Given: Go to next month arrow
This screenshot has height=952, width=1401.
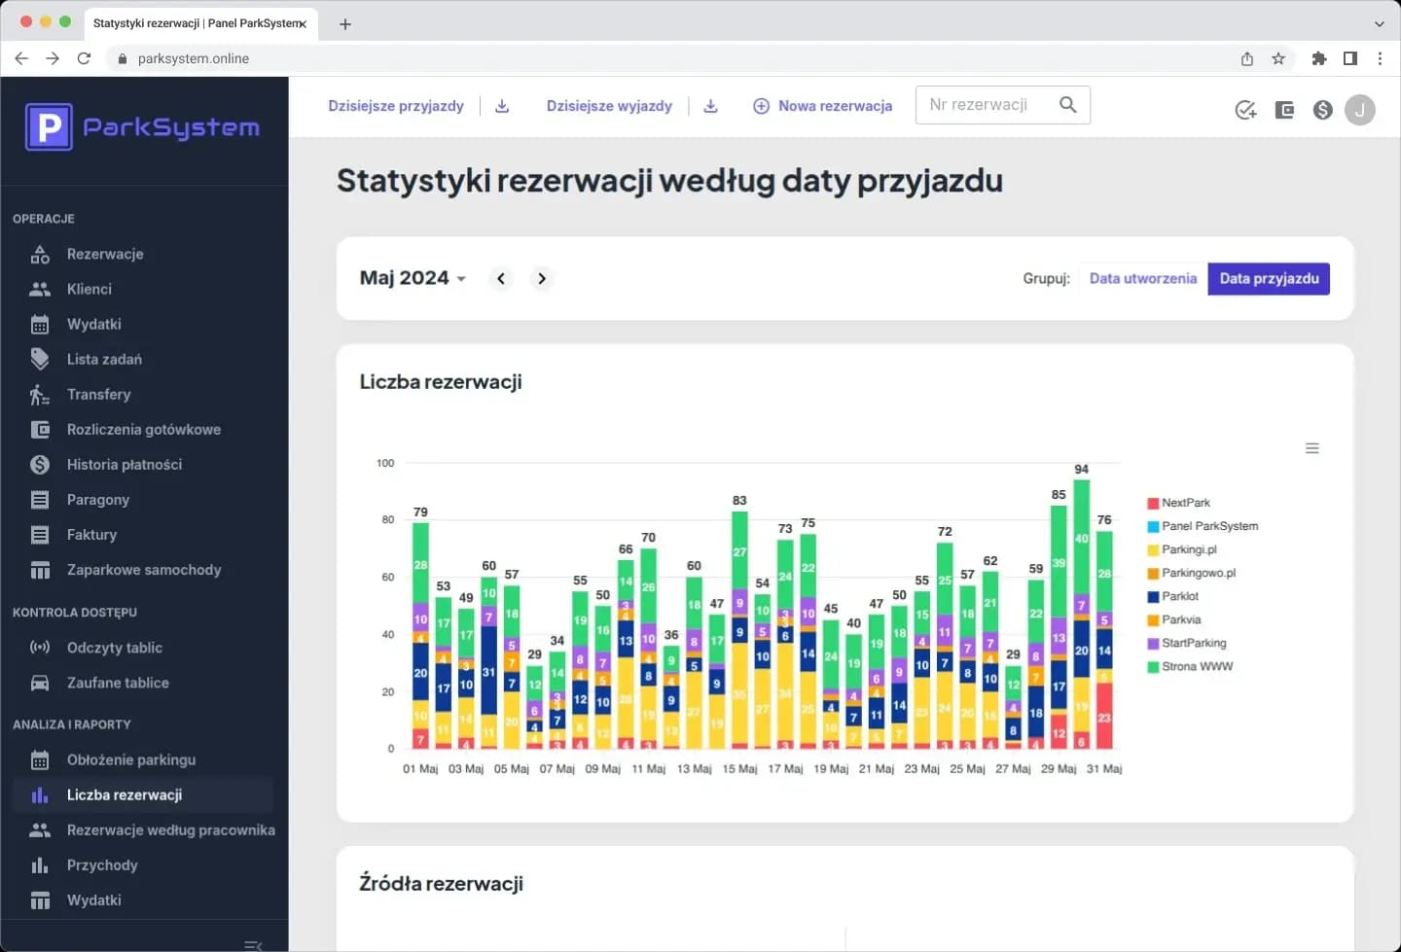Looking at the screenshot, I should click(542, 279).
